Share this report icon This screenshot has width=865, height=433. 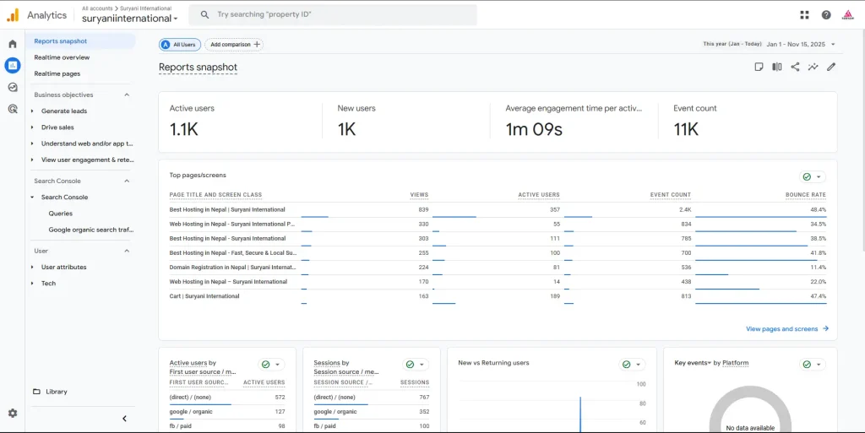pos(795,67)
